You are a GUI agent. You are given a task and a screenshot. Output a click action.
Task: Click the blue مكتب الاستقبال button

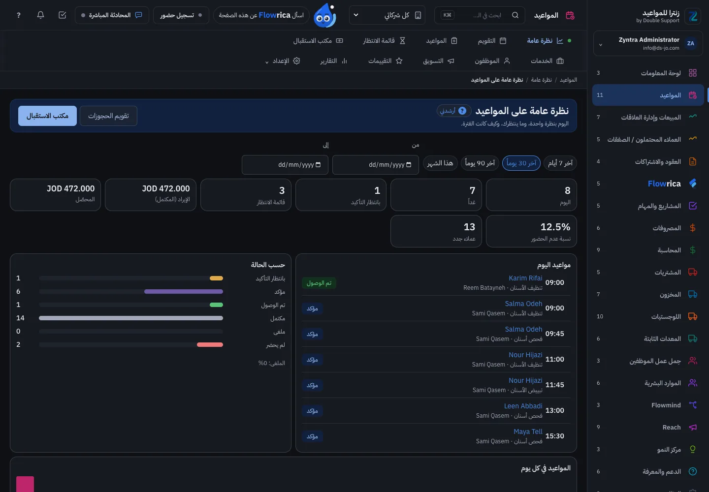(x=48, y=116)
